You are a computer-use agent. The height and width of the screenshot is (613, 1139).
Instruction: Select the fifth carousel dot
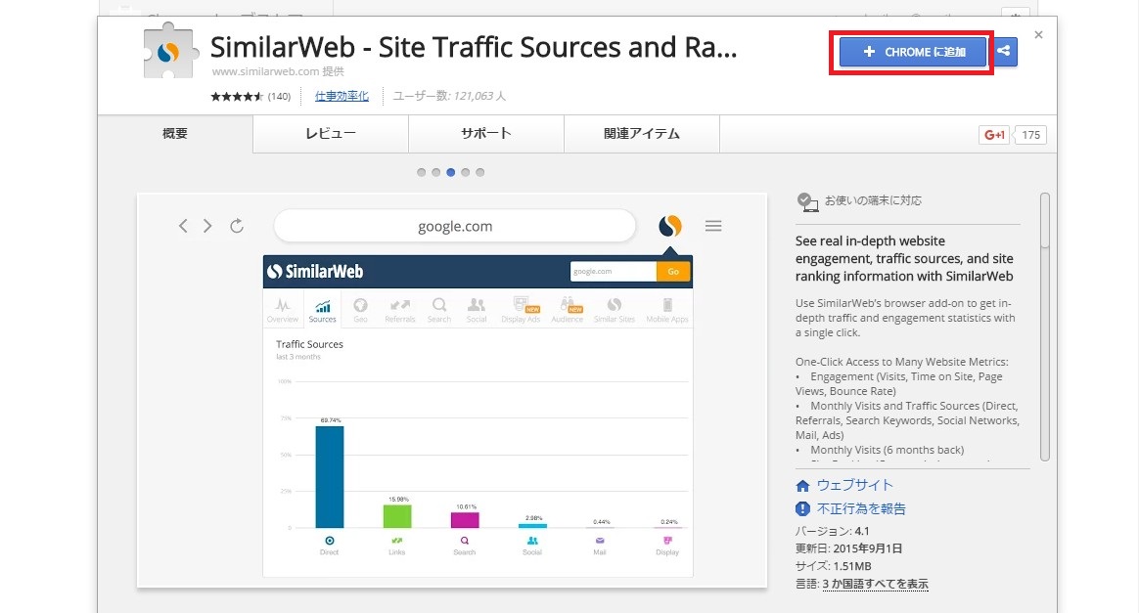click(x=480, y=173)
